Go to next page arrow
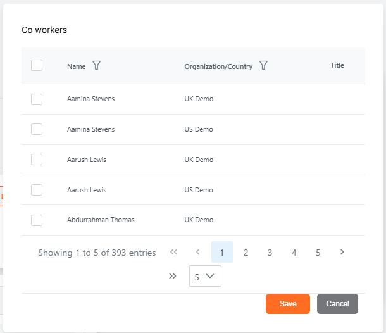Screen dimensions: 386x333 click(x=342, y=252)
